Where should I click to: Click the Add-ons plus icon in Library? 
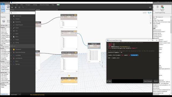click(33, 46)
